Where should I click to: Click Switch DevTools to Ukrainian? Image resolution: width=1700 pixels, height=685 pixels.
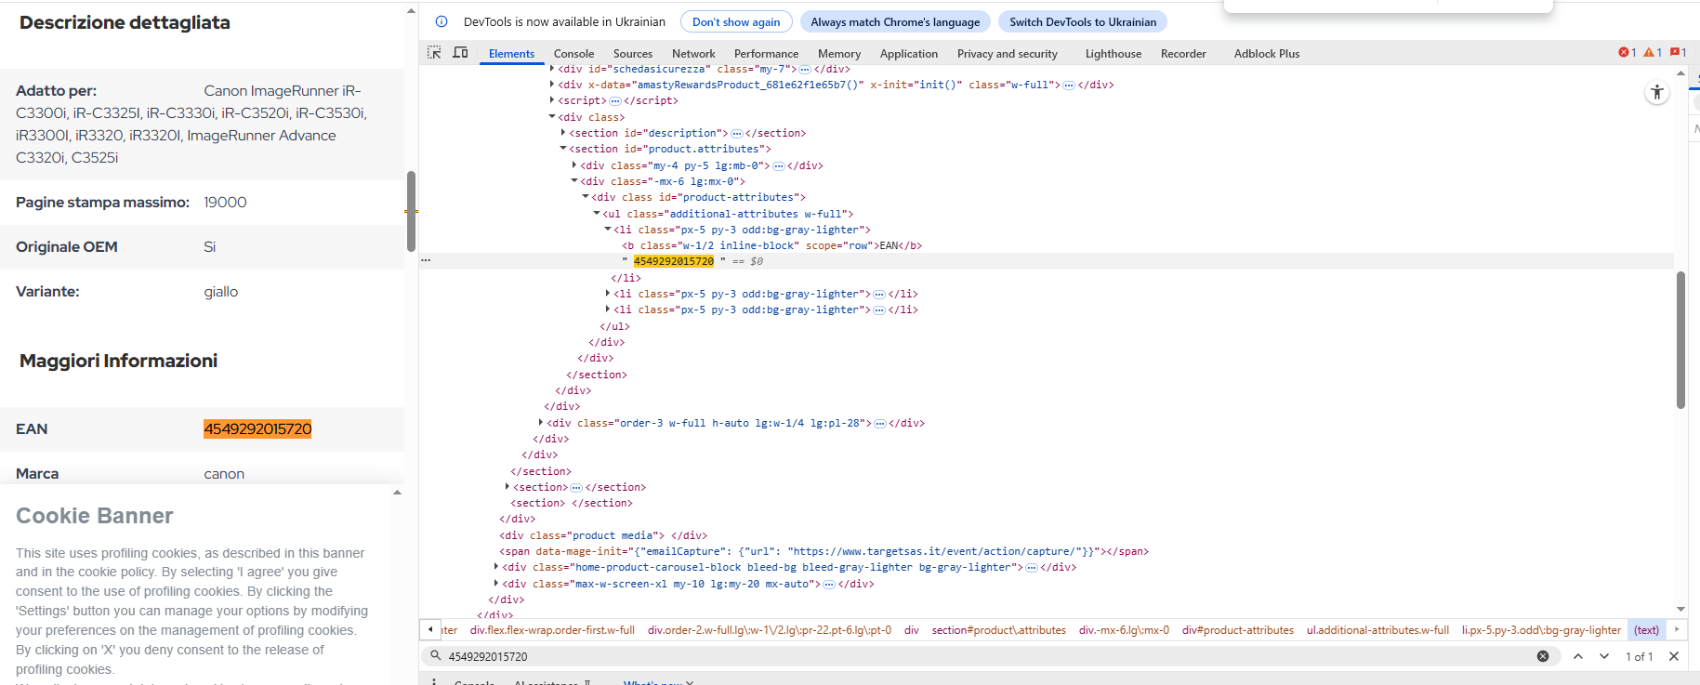[x=1083, y=21]
